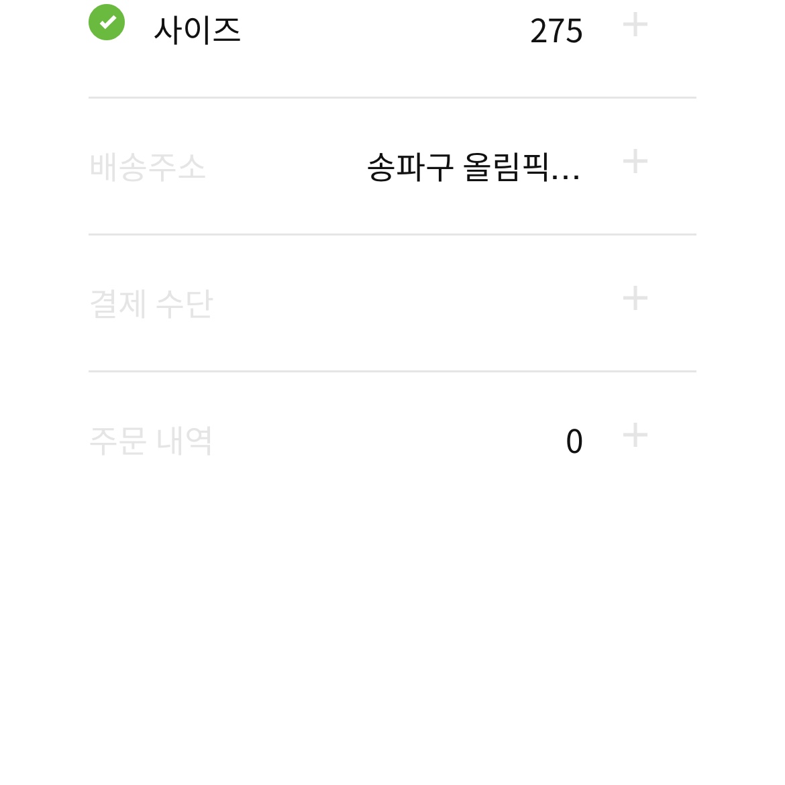Select the word 내역 in the order label
Viewport: 785px width, 785px height.
click(x=185, y=441)
